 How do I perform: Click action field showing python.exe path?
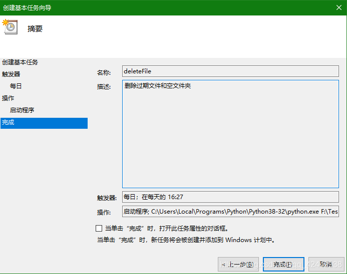click(230, 211)
